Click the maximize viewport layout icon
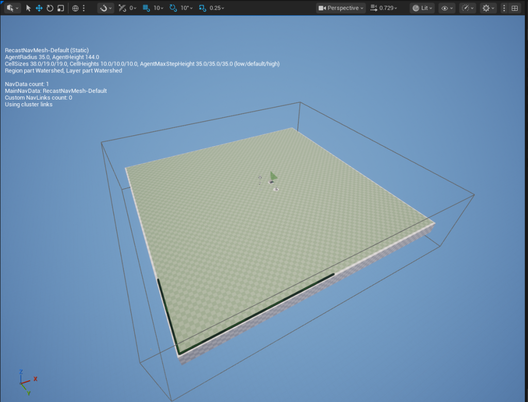This screenshot has width=528, height=402. tap(515, 8)
